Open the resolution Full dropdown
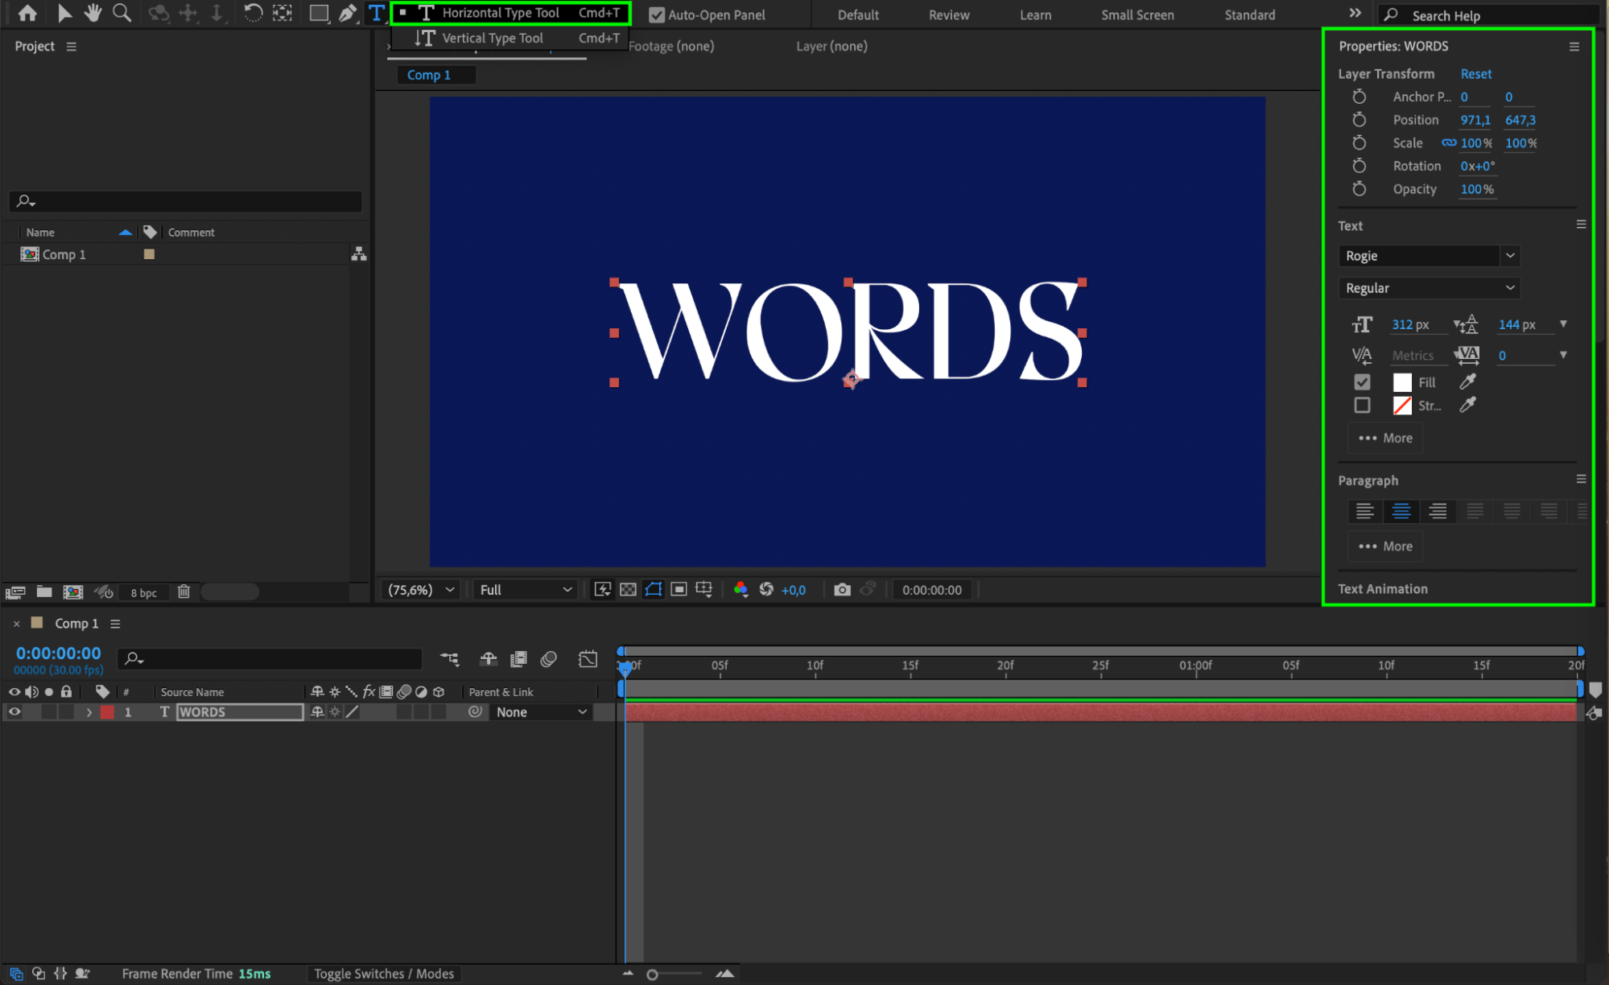1609x985 pixels. tap(525, 590)
